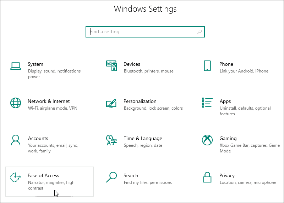Screen dimensions: 284x203
Task: Click the Devices keyboard and speaker icon
Action: 111,66
